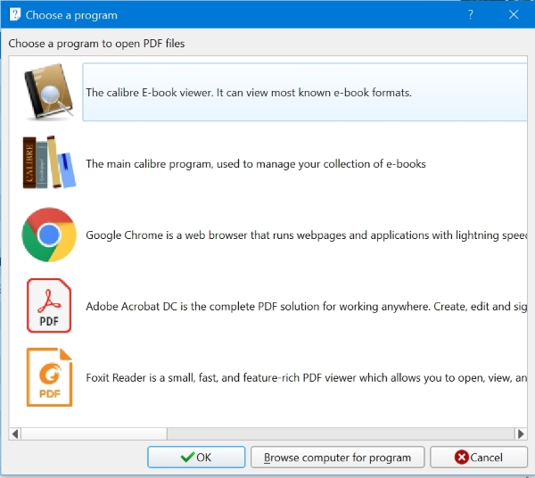Select the calibre E-book viewer icon

tap(48, 92)
